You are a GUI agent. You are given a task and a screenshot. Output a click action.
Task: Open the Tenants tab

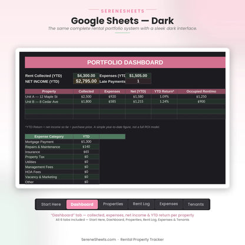click(x=196, y=204)
